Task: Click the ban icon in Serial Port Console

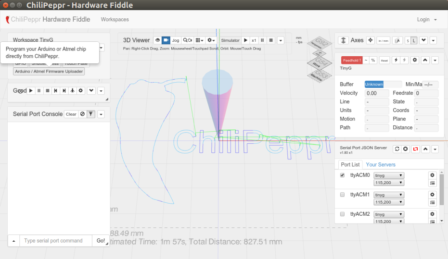Action: coord(83,114)
